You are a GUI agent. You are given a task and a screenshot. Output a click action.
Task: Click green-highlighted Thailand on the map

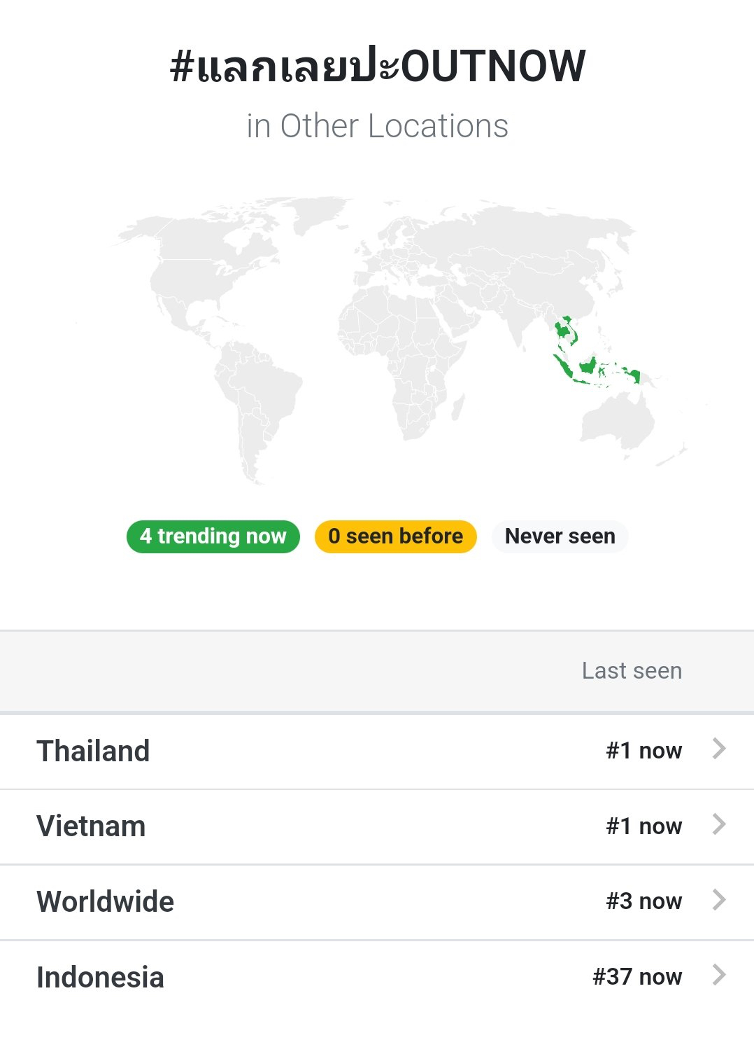[x=562, y=329]
